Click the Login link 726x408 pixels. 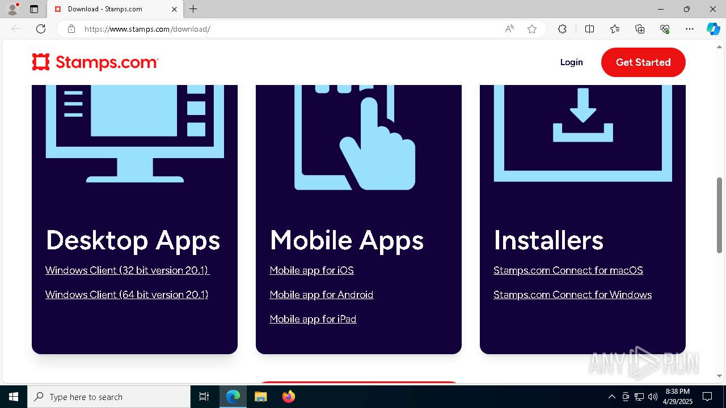(x=571, y=62)
